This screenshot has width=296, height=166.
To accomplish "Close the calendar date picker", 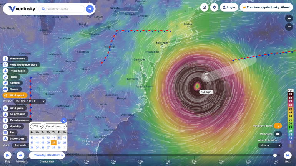I will 64,120.
